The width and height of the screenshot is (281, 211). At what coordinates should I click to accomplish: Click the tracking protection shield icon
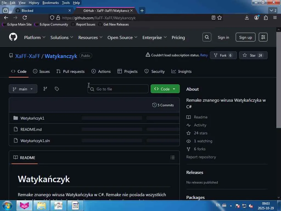(x=52, y=18)
